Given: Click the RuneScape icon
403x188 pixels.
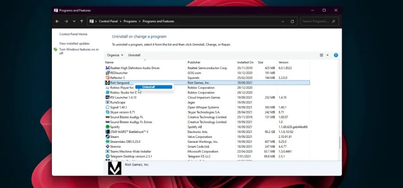Looking at the screenshot, I should click(107, 102).
